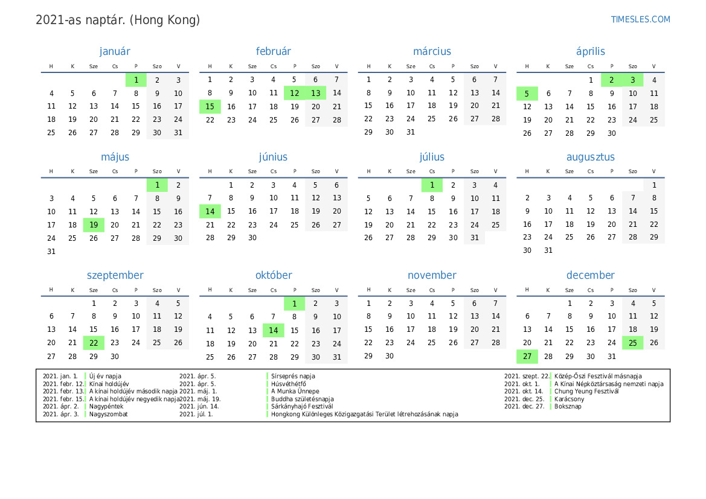The height and width of the screenshot is (499, 706).
Task: Click highlighted holiday 14 in június
Action: (210, 211)
